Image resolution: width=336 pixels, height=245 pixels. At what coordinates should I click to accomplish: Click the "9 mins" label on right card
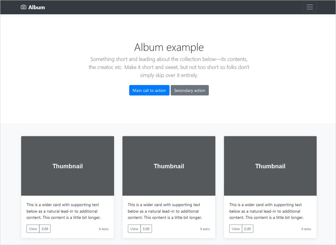306,229
